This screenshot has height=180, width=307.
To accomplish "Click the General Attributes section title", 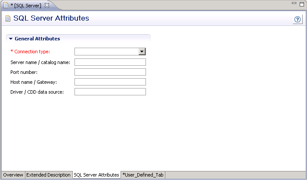I will click(x=37, y=39).
